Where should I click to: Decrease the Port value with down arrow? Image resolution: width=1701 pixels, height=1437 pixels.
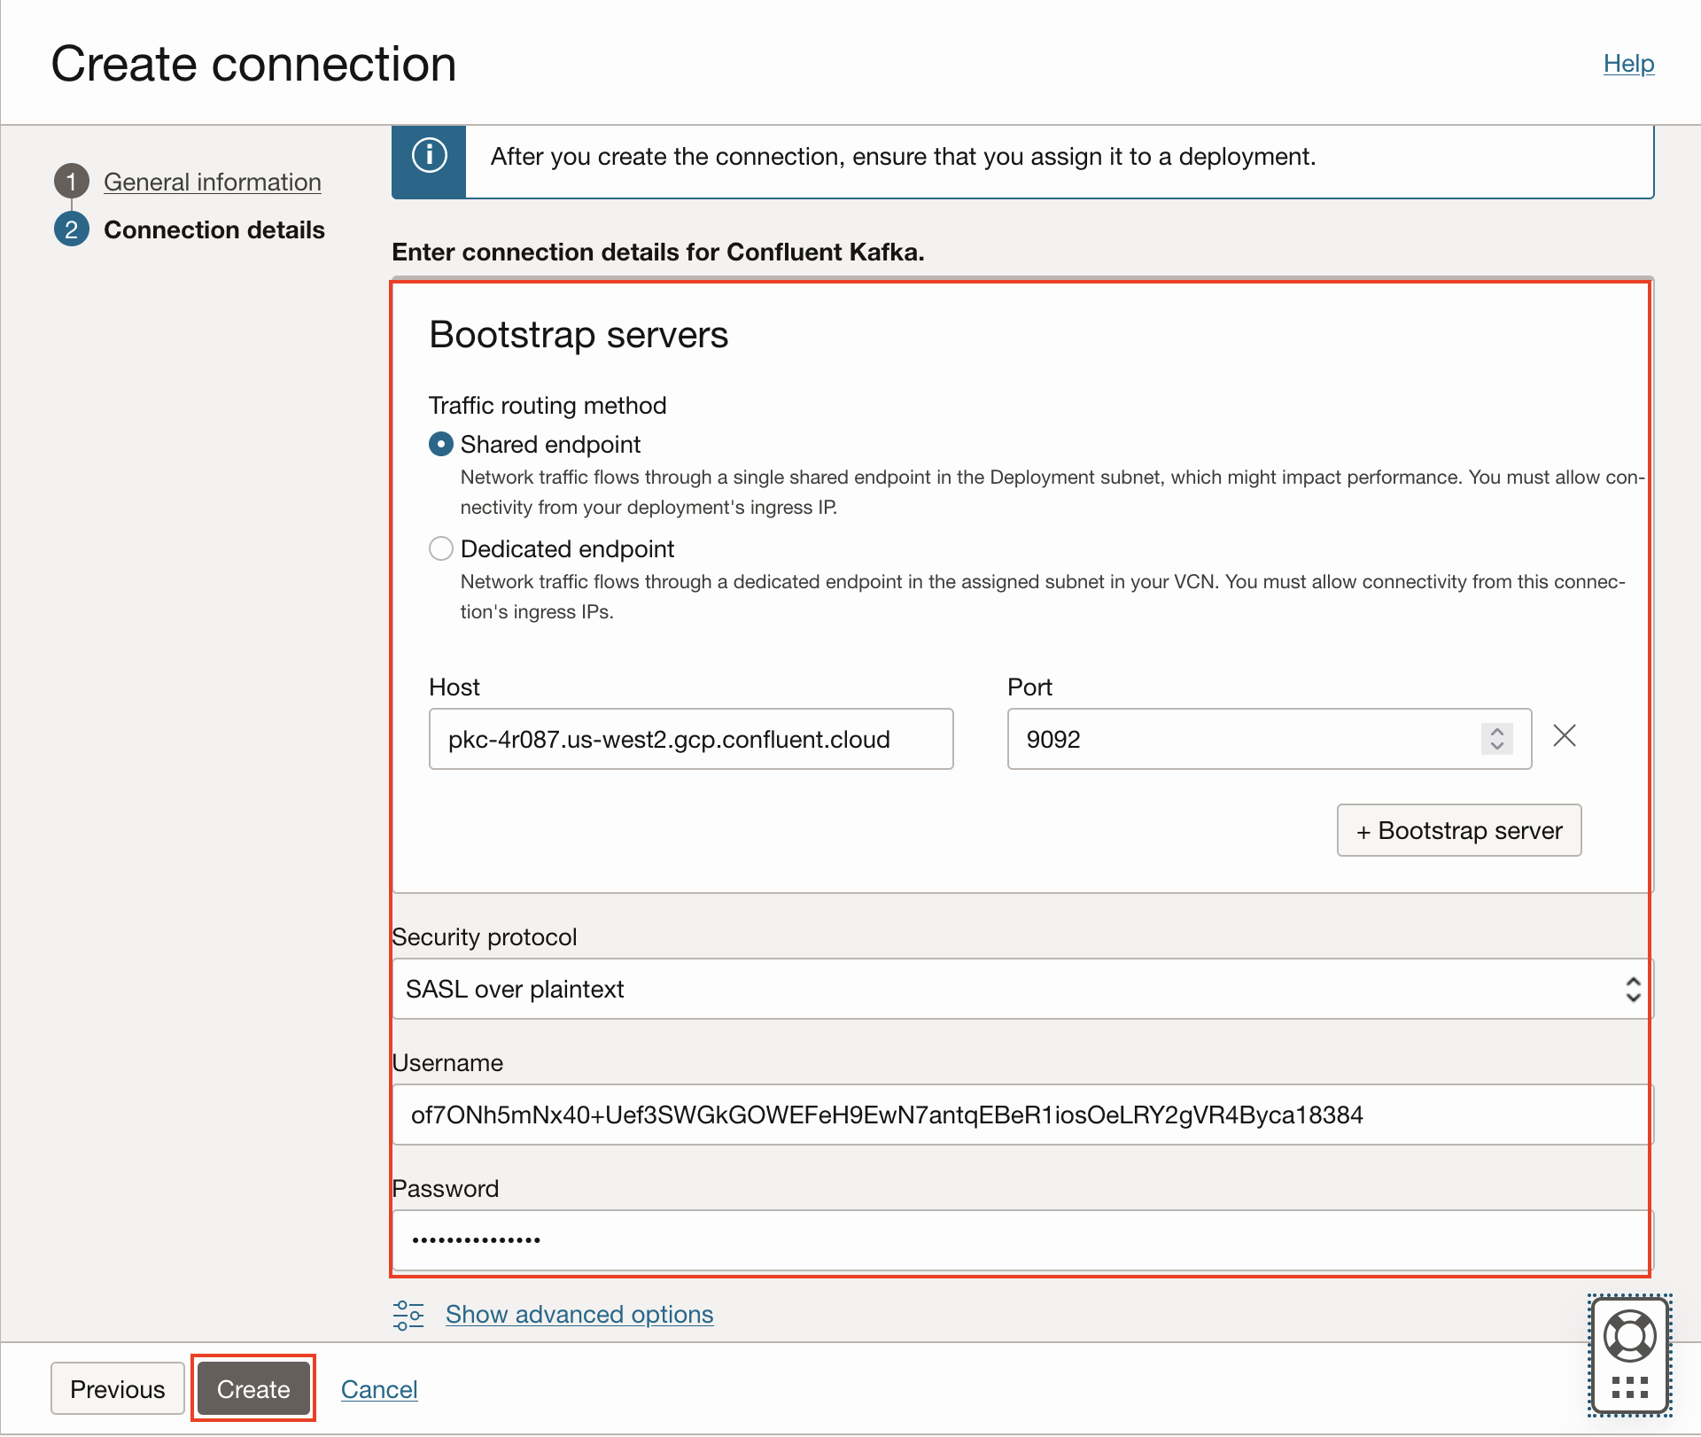[x=1496, y=746]
